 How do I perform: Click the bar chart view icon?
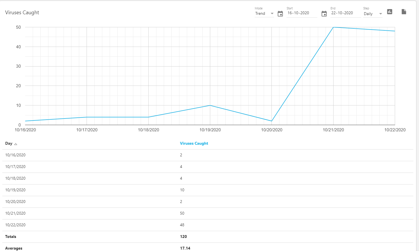coord(390,12)
